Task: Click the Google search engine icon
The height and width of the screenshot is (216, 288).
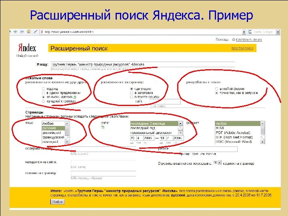Action: [x=250, y=32]
